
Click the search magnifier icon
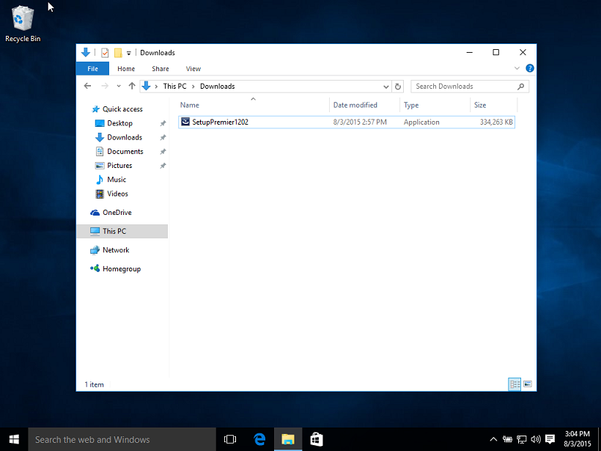click(x=520, y=87)
